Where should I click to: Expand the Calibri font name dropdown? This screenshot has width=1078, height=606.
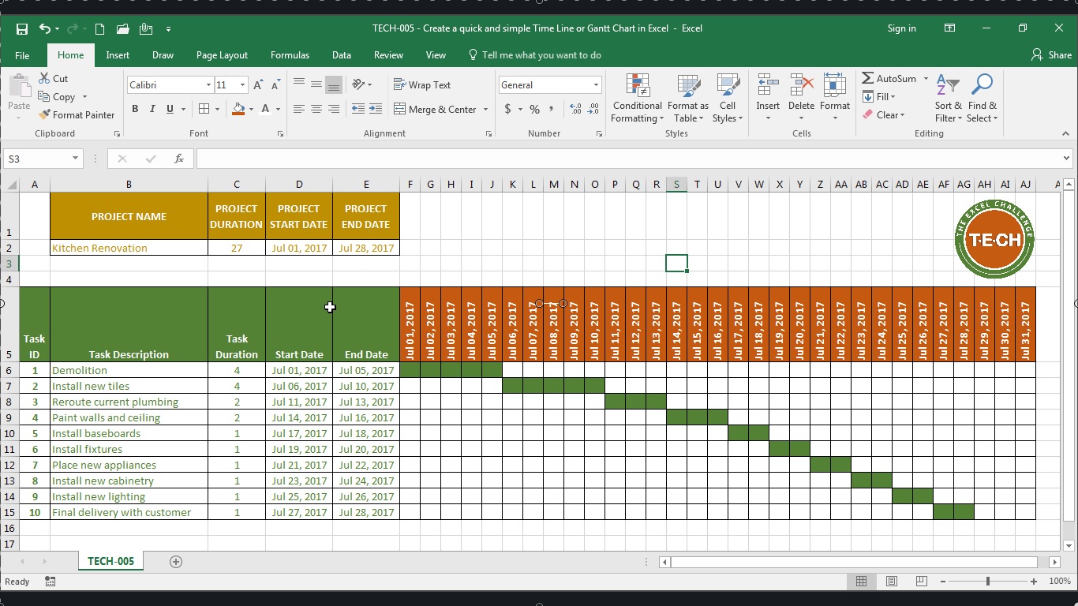pyautogui.click(x=208, y=85)
